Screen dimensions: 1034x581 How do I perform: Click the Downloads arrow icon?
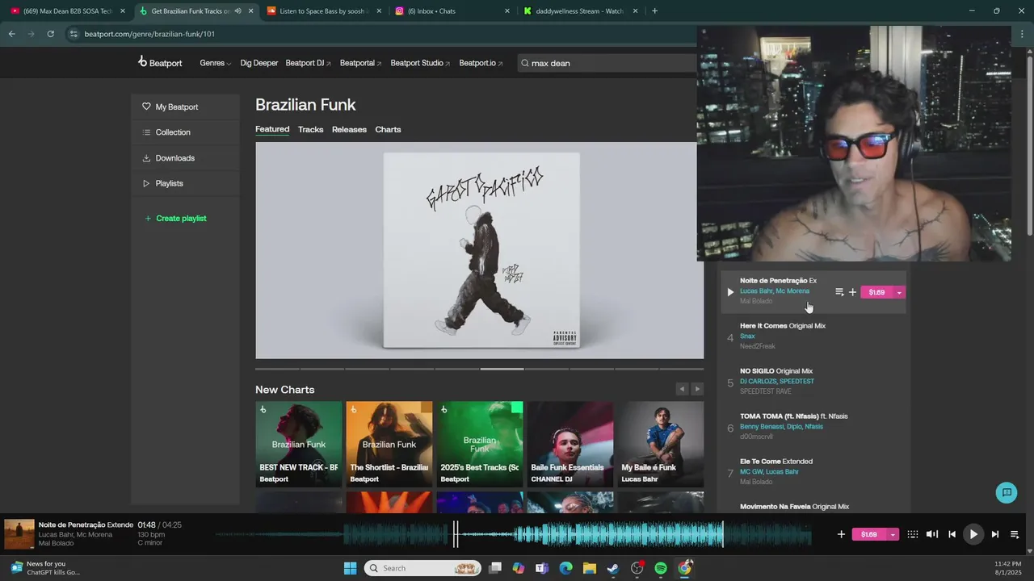146,158
